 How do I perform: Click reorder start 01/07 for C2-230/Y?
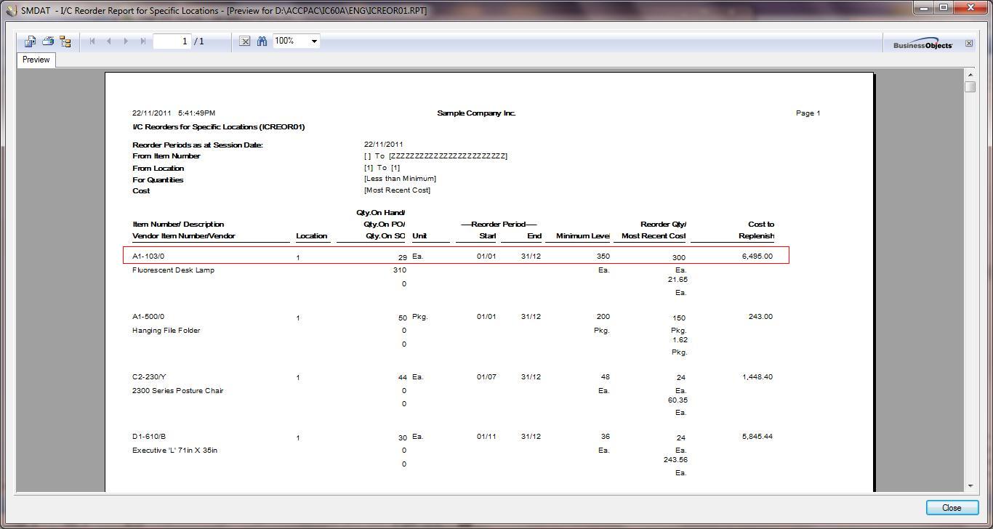pos(486,377)
